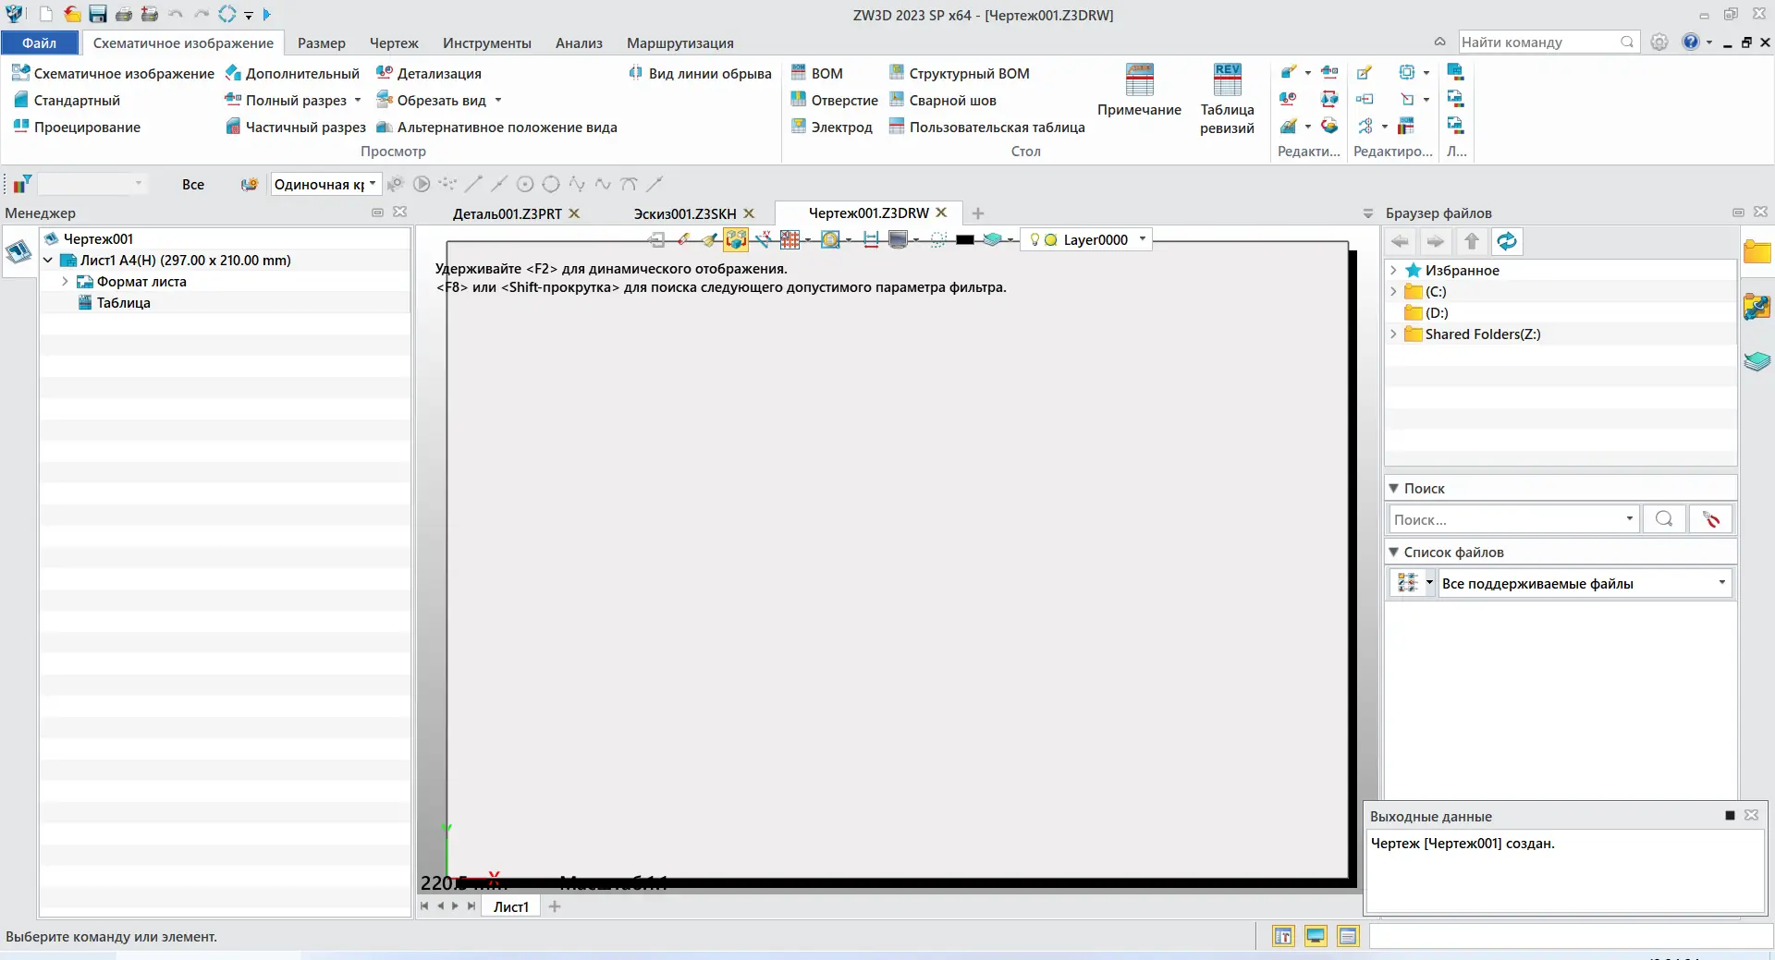This screenshot has height=960, width=1775.
Task: Expand the Shared Folders(Z:) node
Action: click(1393, 334)
